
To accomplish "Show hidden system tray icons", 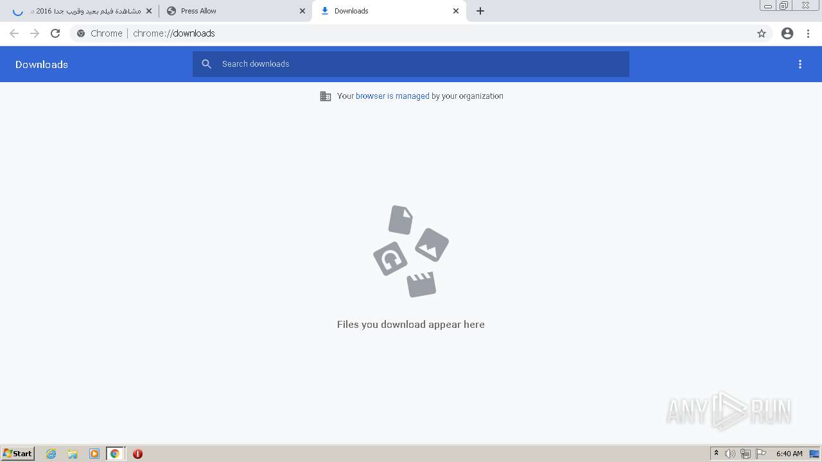I will click(x=716, y=454).
